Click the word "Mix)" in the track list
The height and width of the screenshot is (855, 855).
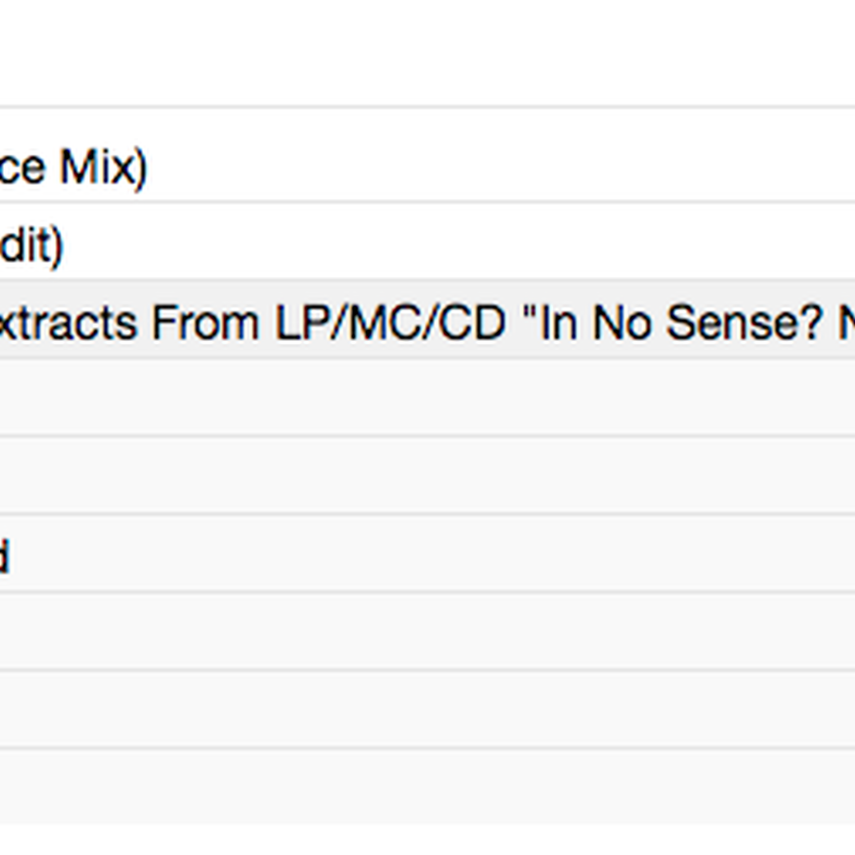click(x=103, y=168)
